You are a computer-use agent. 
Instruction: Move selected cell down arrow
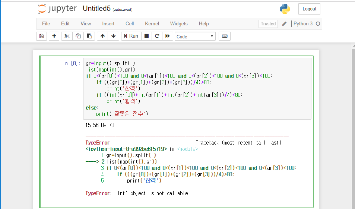113,36
